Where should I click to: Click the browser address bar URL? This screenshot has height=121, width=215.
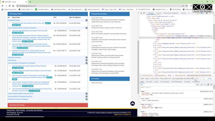click(x=28, y=6)
